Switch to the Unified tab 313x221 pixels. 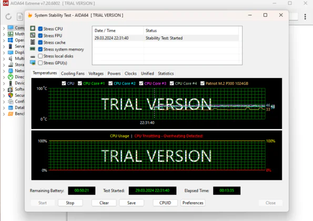click(147, 74)
